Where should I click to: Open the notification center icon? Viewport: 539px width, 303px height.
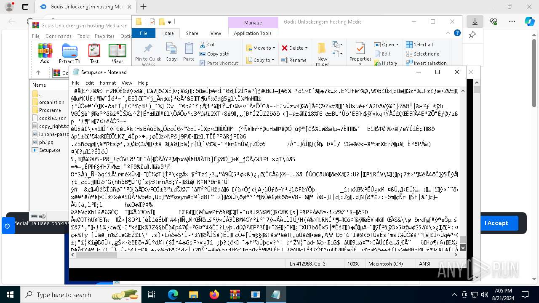525,295
